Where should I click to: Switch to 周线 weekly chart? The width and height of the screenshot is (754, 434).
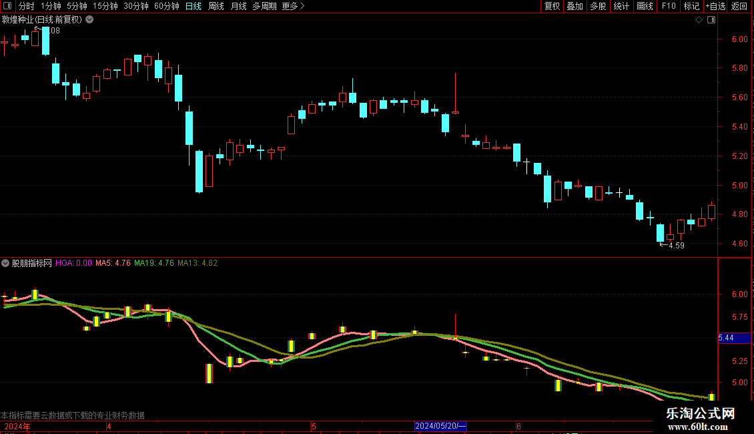(216, 6)
